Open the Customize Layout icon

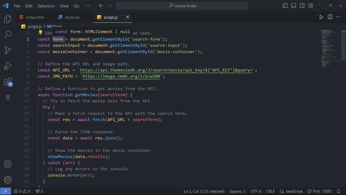311,6
